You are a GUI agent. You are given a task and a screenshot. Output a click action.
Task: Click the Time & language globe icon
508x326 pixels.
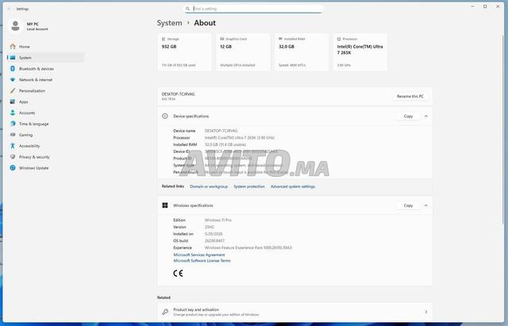click(x=13, y=124)
